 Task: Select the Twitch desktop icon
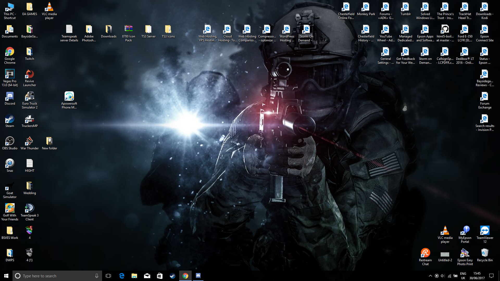click(29, 54)
